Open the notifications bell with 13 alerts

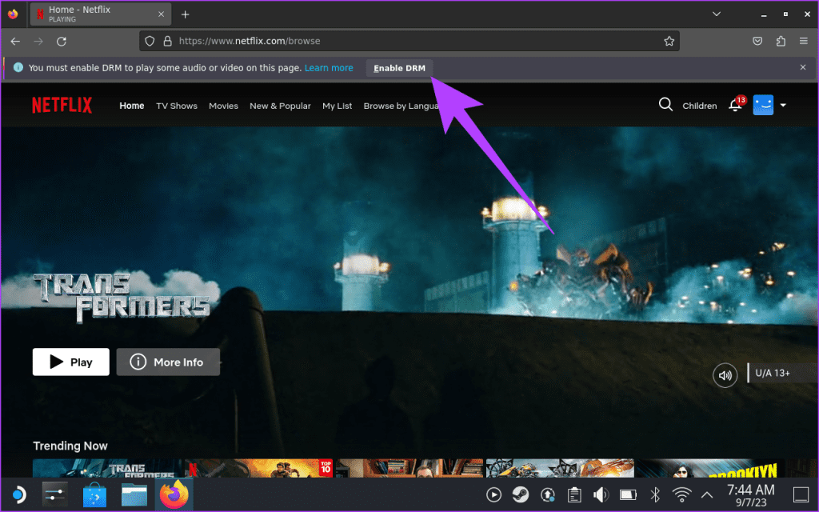point(734,105)
